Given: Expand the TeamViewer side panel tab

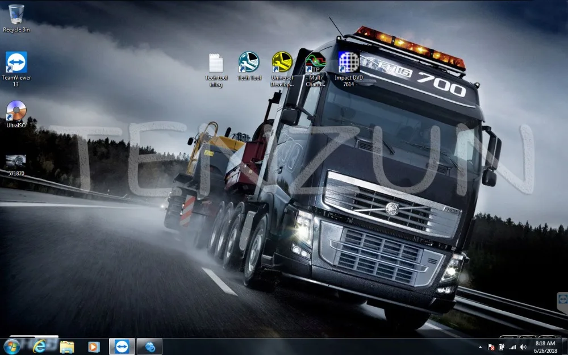Looking at the screenshot, I should coord(562,303).
